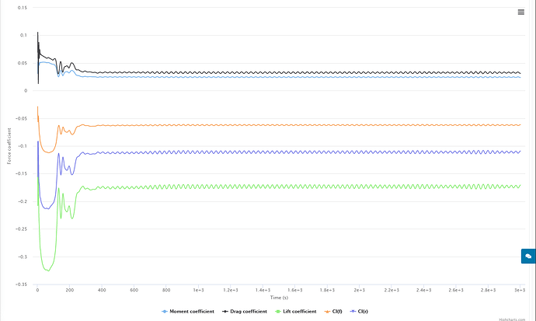Viewport: 536px width, 321px height.
Task: Click the -0.35 y-axis label
Action: pos(21,284)
